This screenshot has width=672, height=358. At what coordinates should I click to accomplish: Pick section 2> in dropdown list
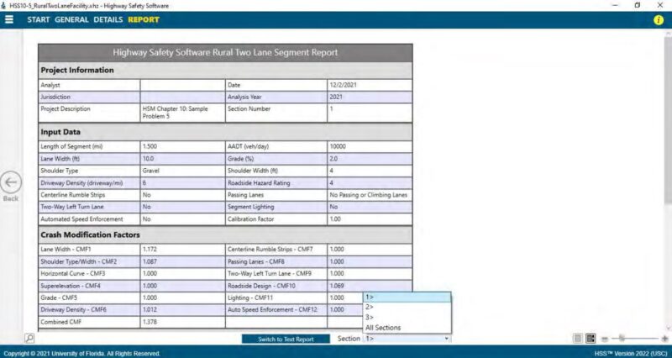(x=407, y=308)
